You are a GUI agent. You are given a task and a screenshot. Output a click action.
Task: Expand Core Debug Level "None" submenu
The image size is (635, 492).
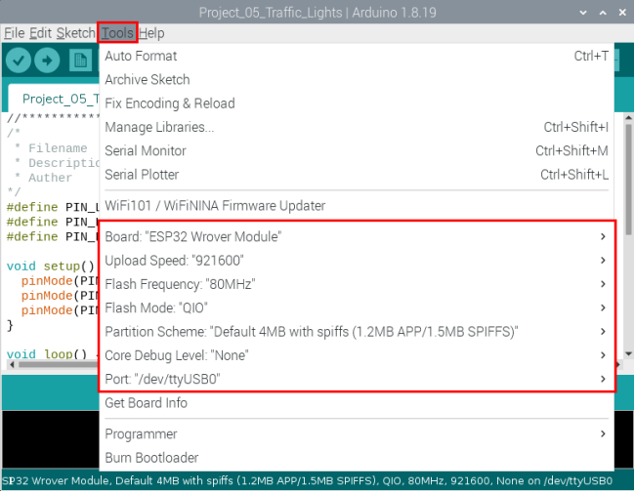[x=357, y=355]
